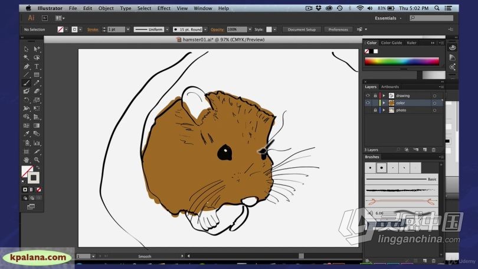The height and width of the screenshot is (269, 478).
Task: Click the large Fill swatch in toolbar
Action: point(27,171)
